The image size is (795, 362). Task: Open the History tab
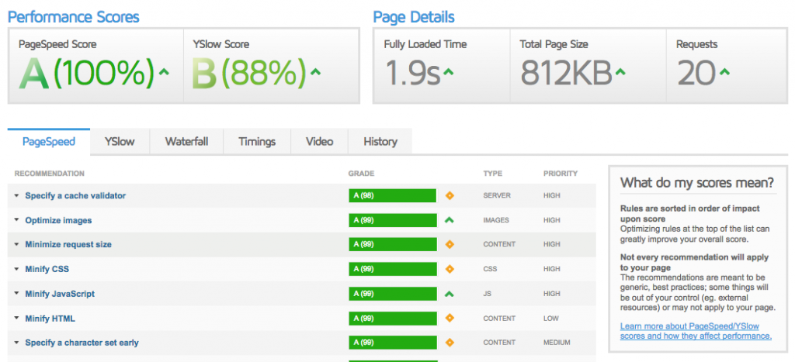380,141
